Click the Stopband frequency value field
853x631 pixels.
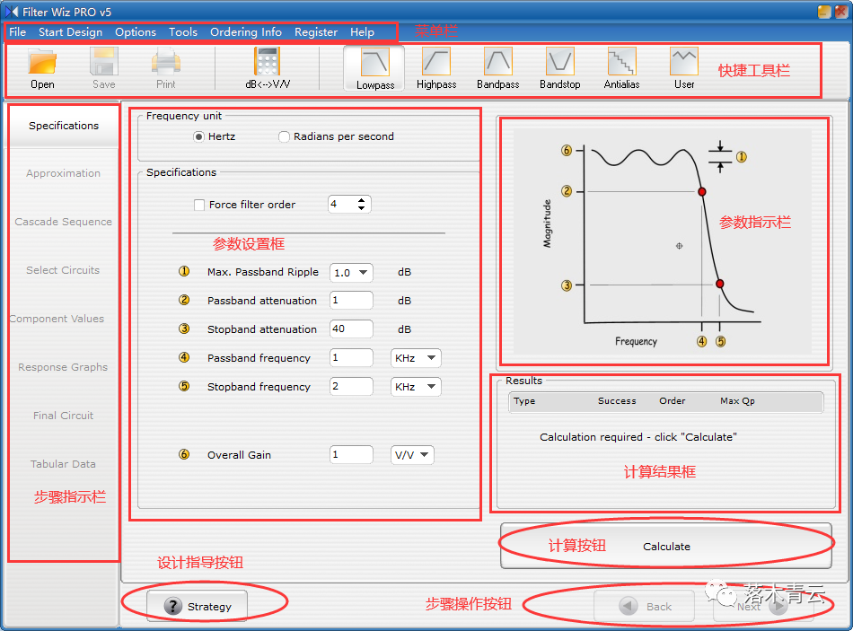[x=351, y=387]
